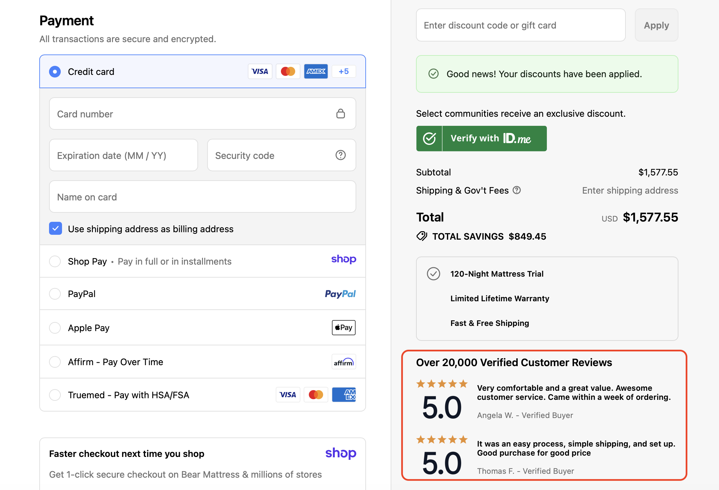Select Truemed - Pay with HSA/FSA
719x490 pixels.
[x=55, y=395]
